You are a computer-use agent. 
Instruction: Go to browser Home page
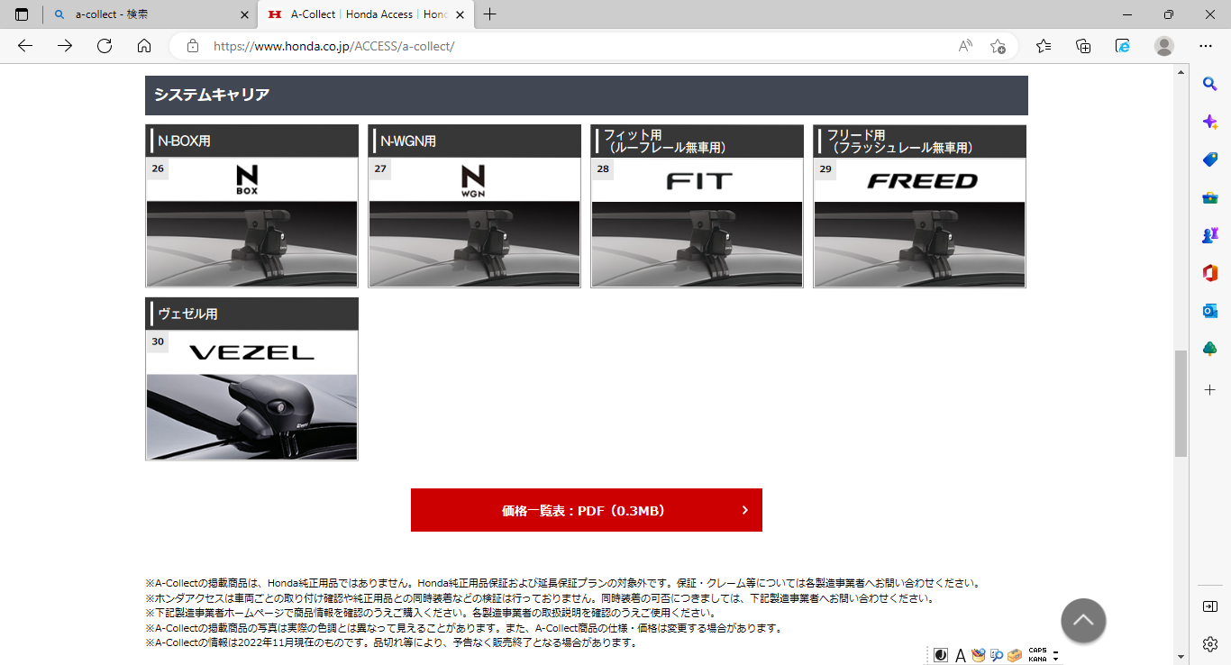(x=144, y=46)
